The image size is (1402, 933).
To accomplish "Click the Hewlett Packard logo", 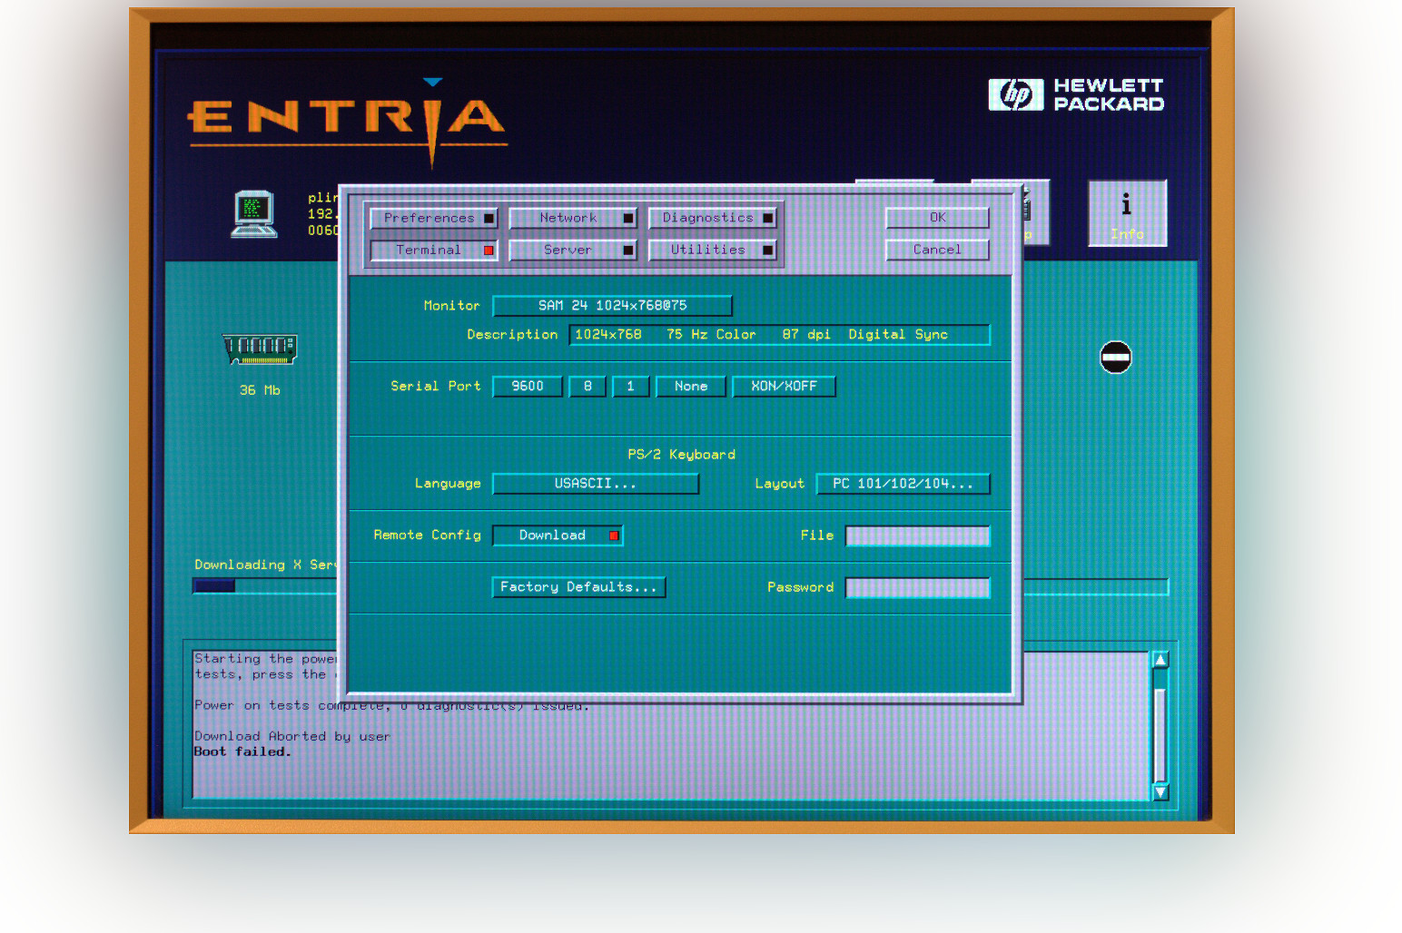I will point(1076,94).
